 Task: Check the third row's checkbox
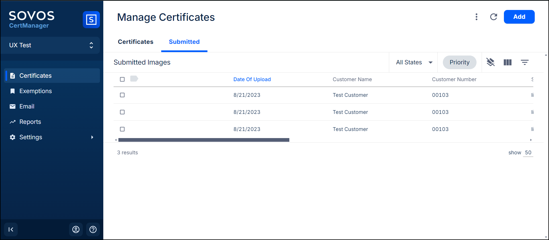[x=122, y=129]
